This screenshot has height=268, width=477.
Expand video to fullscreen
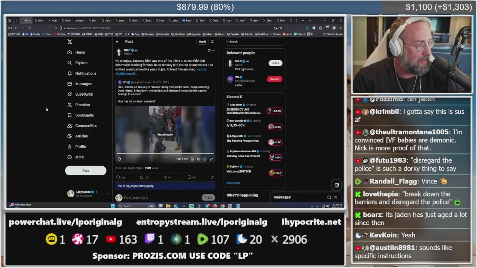click(211, 159)
